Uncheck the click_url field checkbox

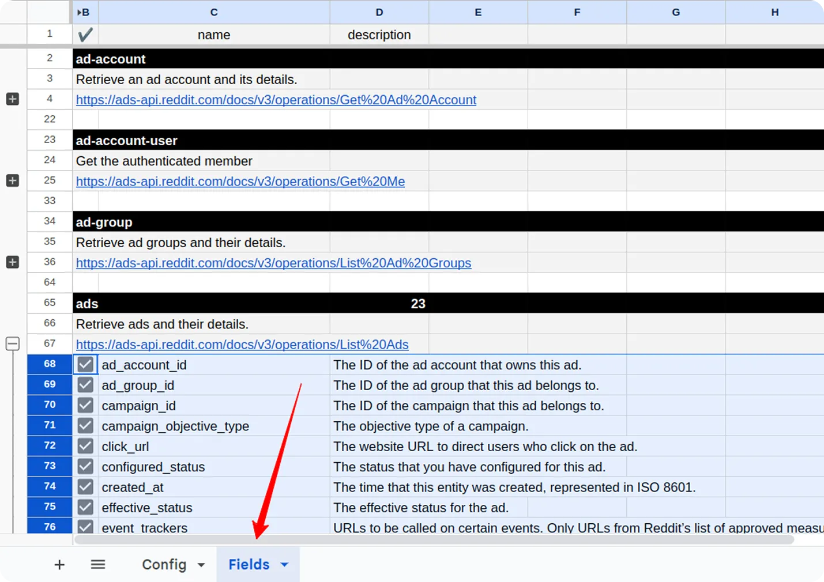click(85, 446)
